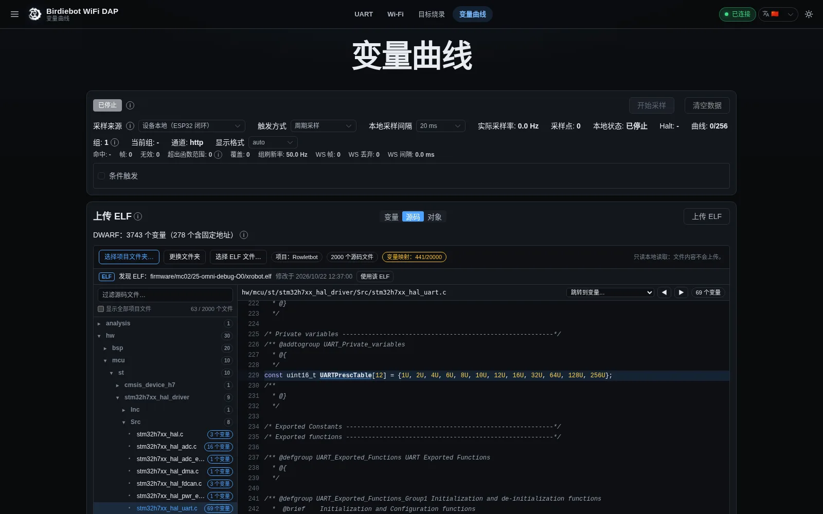Image resolution: width=823 pixels, height=514 pixels.
Task: Open the hamburger navigation menu
Action: [x=14, y=14]
